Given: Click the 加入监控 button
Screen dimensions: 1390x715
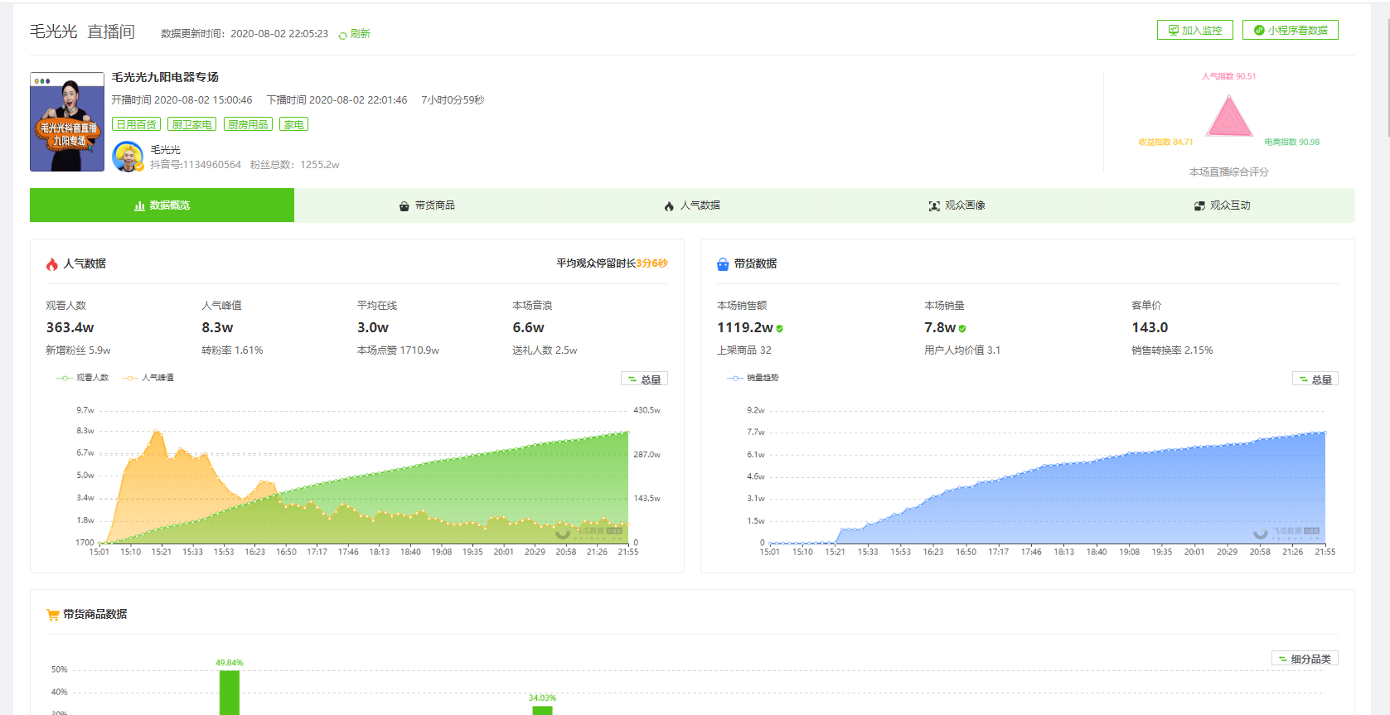Looking at the screenshot, I should click(1194, 30).
